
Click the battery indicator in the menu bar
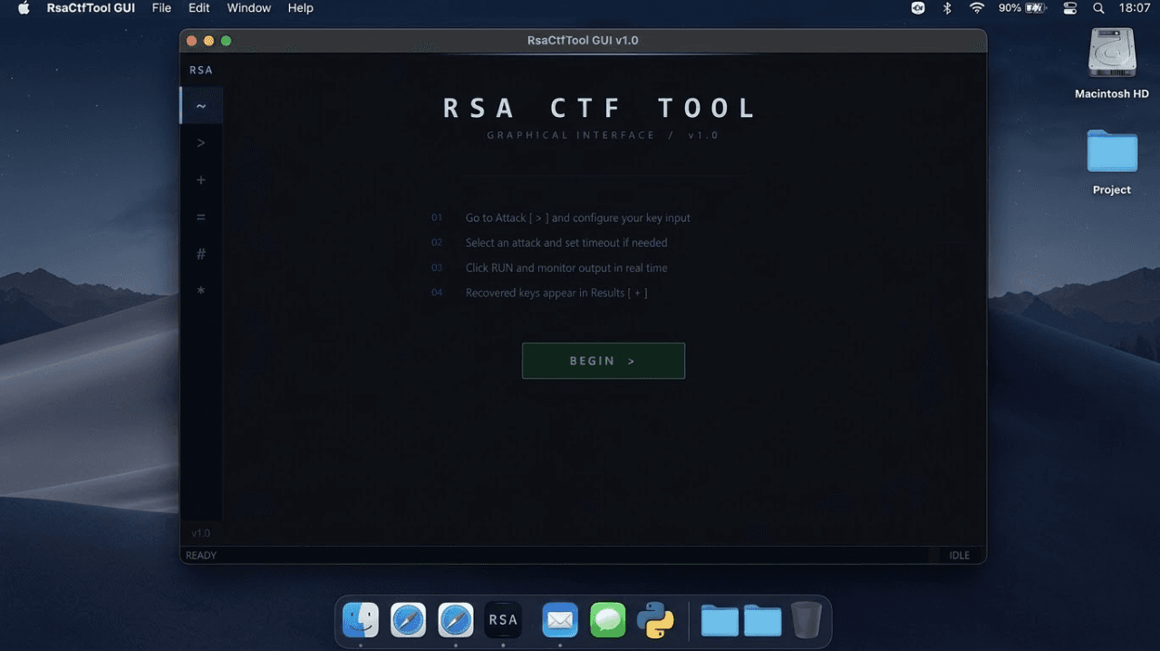[1020, 8]
